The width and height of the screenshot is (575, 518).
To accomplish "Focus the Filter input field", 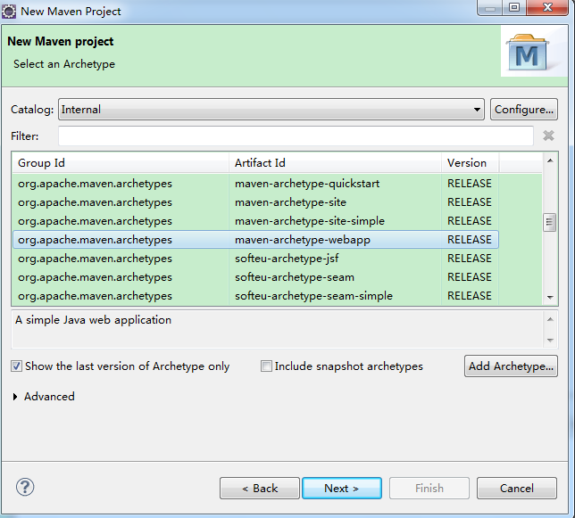I will coord(296,136).
